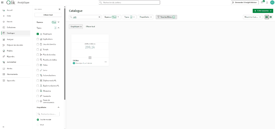
Task: Open the CA Web chart options menu
Action: (x=106, y=62)
